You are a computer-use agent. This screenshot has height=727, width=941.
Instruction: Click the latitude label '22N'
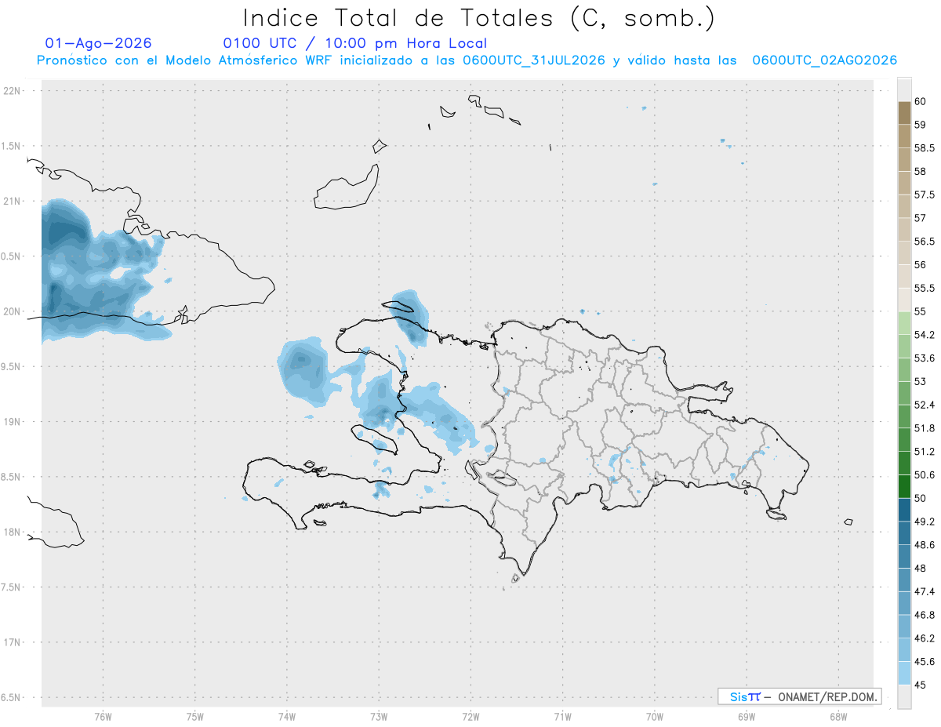click(12, 91)
